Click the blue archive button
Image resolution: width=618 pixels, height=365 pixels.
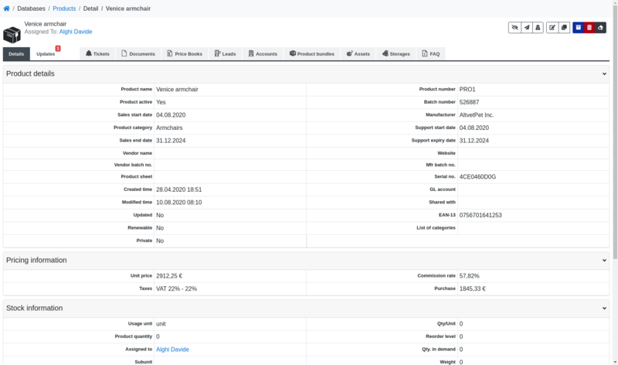[x=579, y=28]
